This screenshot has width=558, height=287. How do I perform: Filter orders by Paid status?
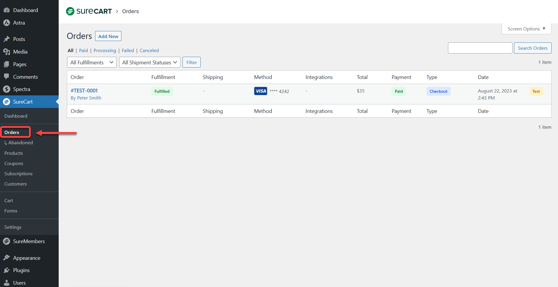coord(83,51)
